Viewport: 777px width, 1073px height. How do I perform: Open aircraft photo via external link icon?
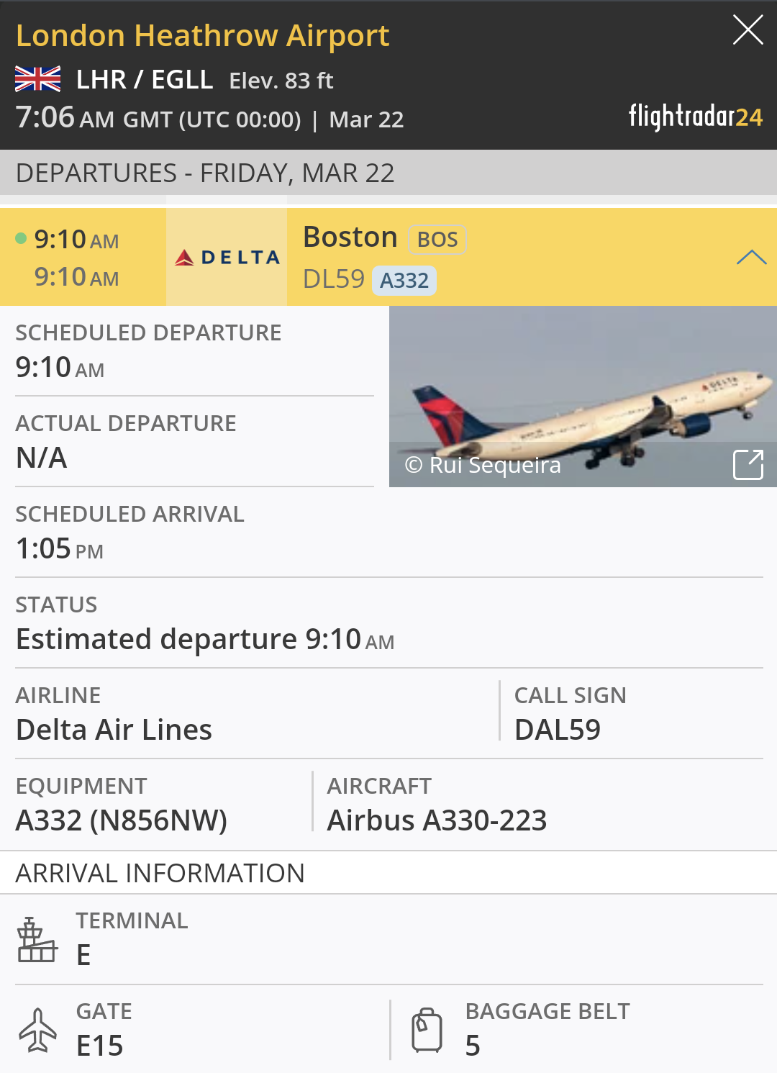point(748,464)
